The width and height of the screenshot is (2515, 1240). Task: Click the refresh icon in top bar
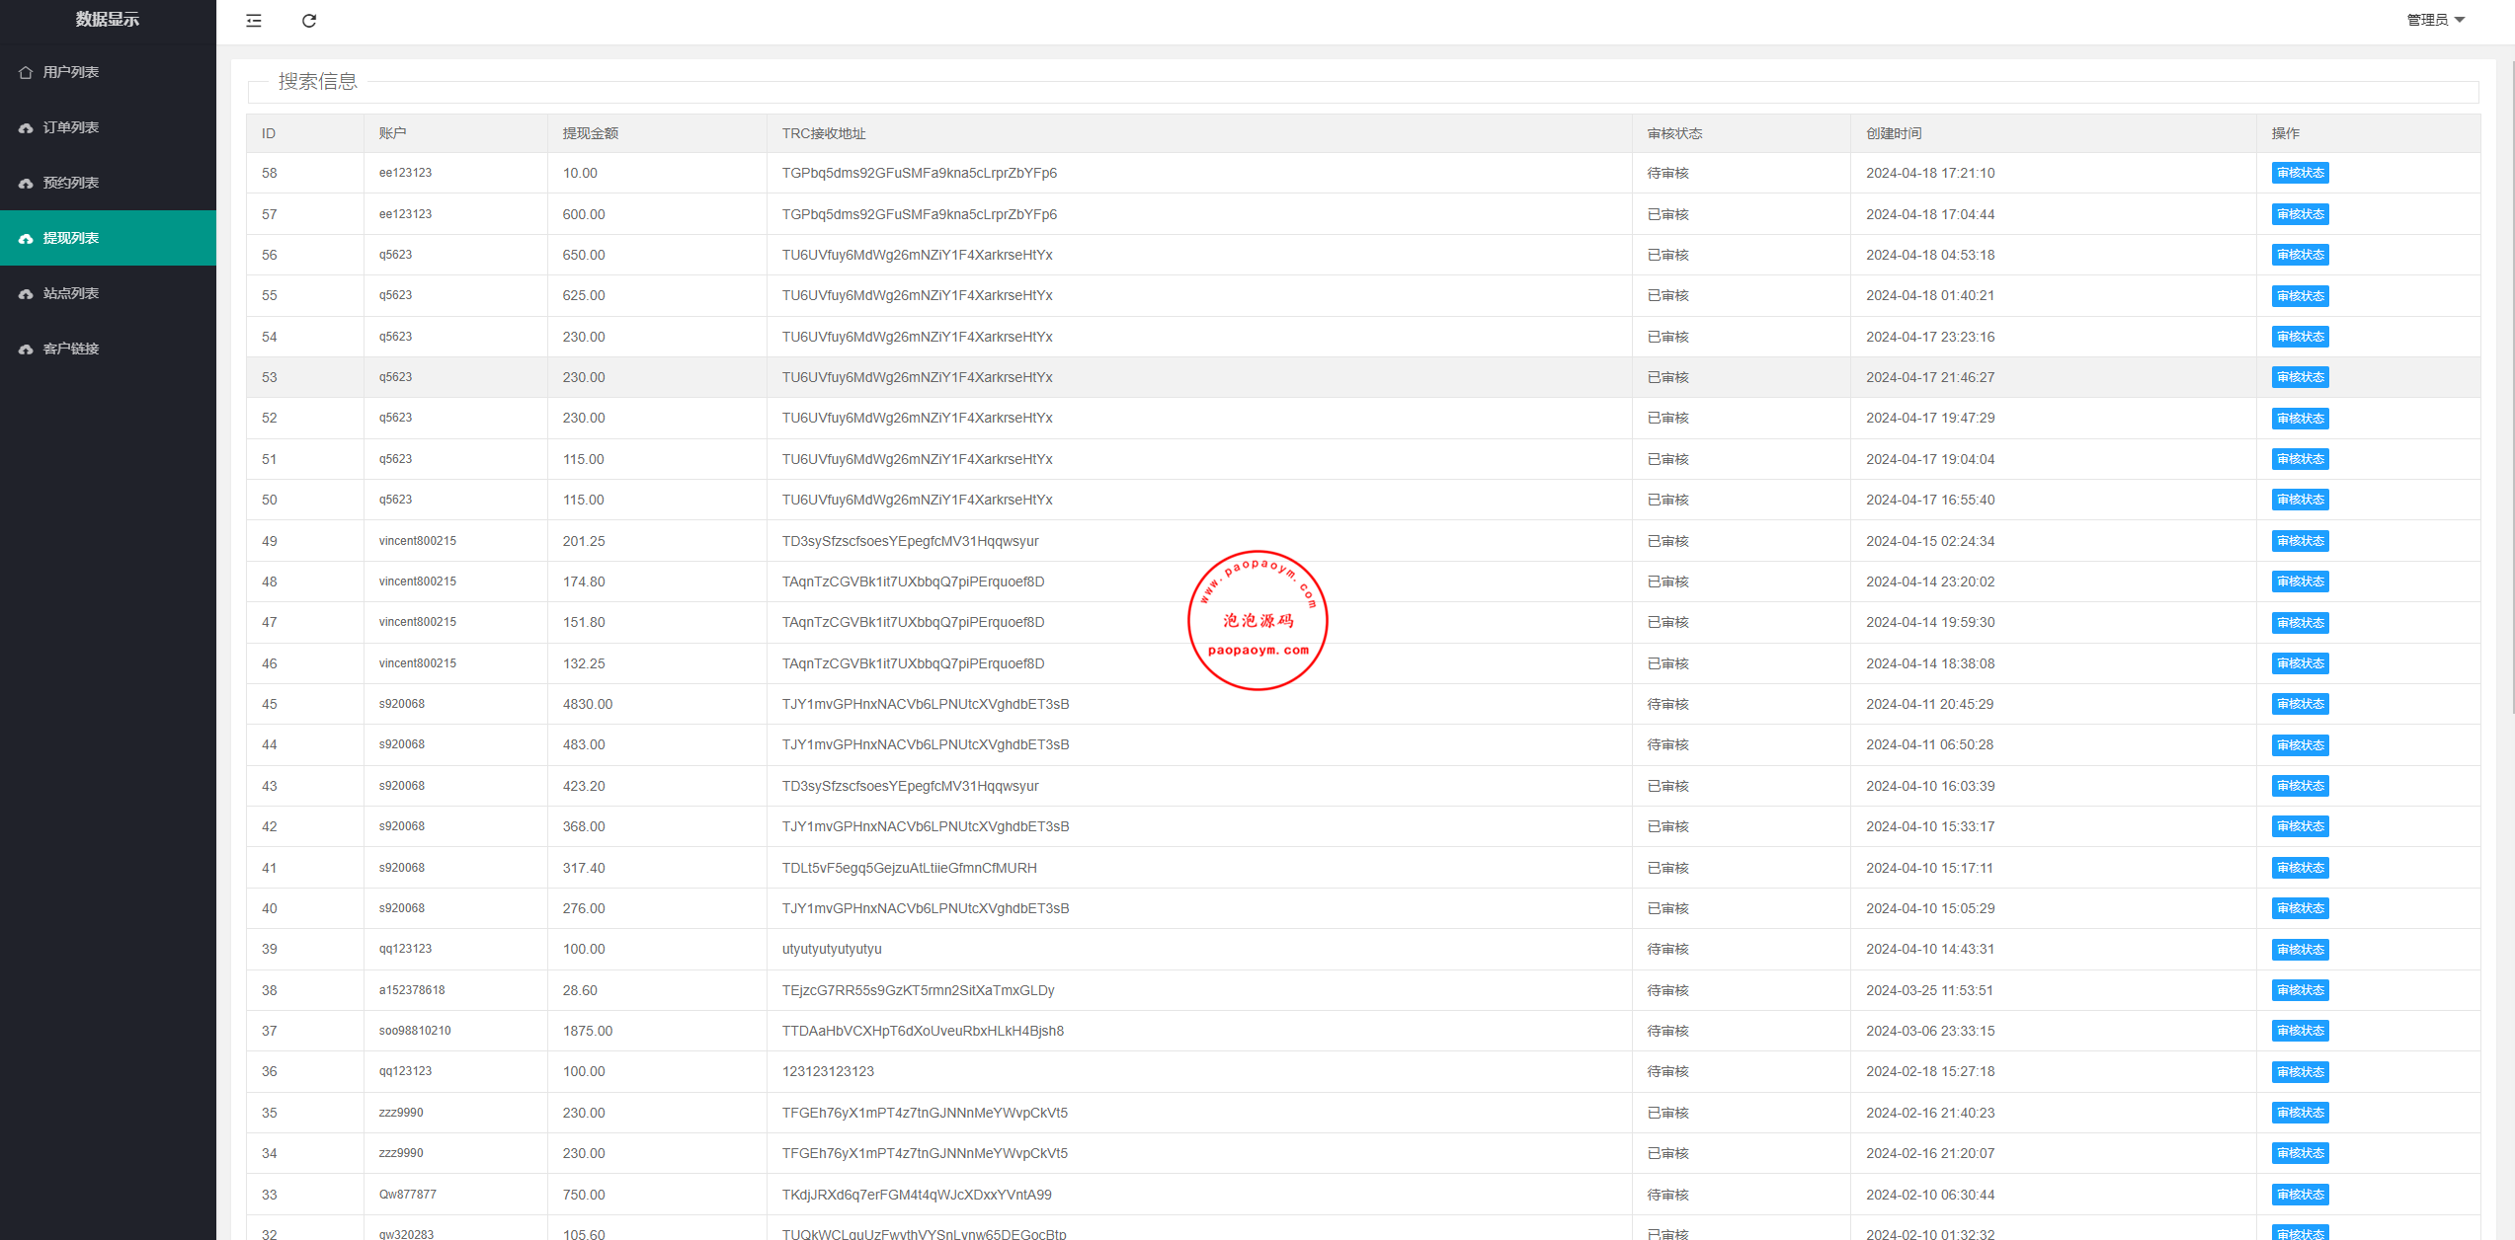click(x=309, y=21)
